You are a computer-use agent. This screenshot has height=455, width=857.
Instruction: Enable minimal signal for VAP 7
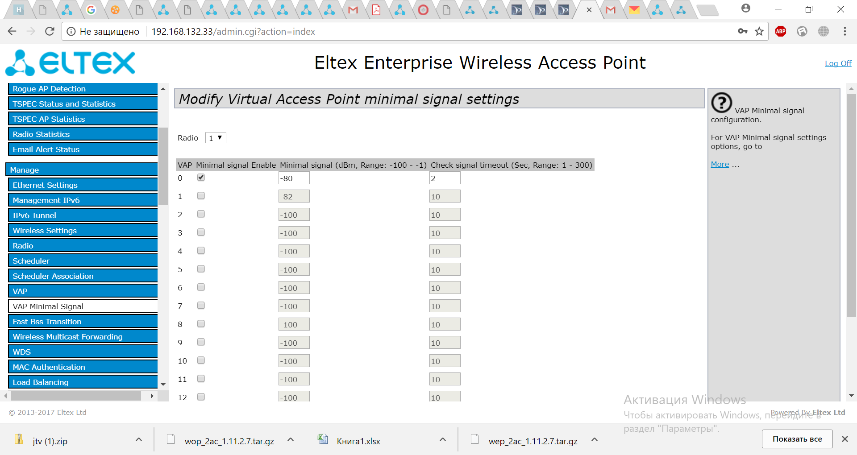click(x=201, y=306)
